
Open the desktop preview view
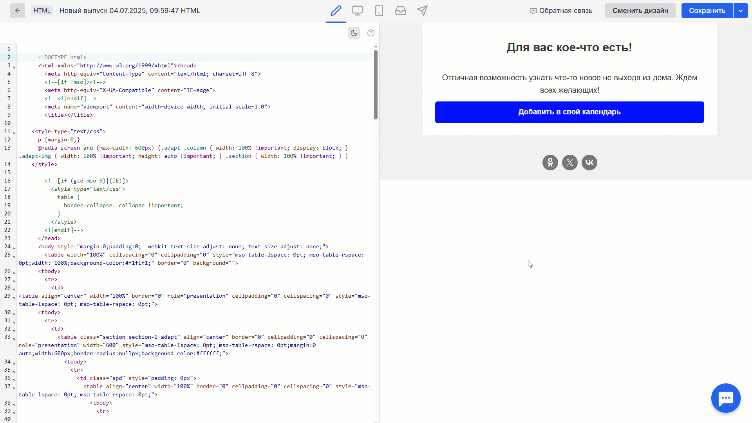(358, 11)
